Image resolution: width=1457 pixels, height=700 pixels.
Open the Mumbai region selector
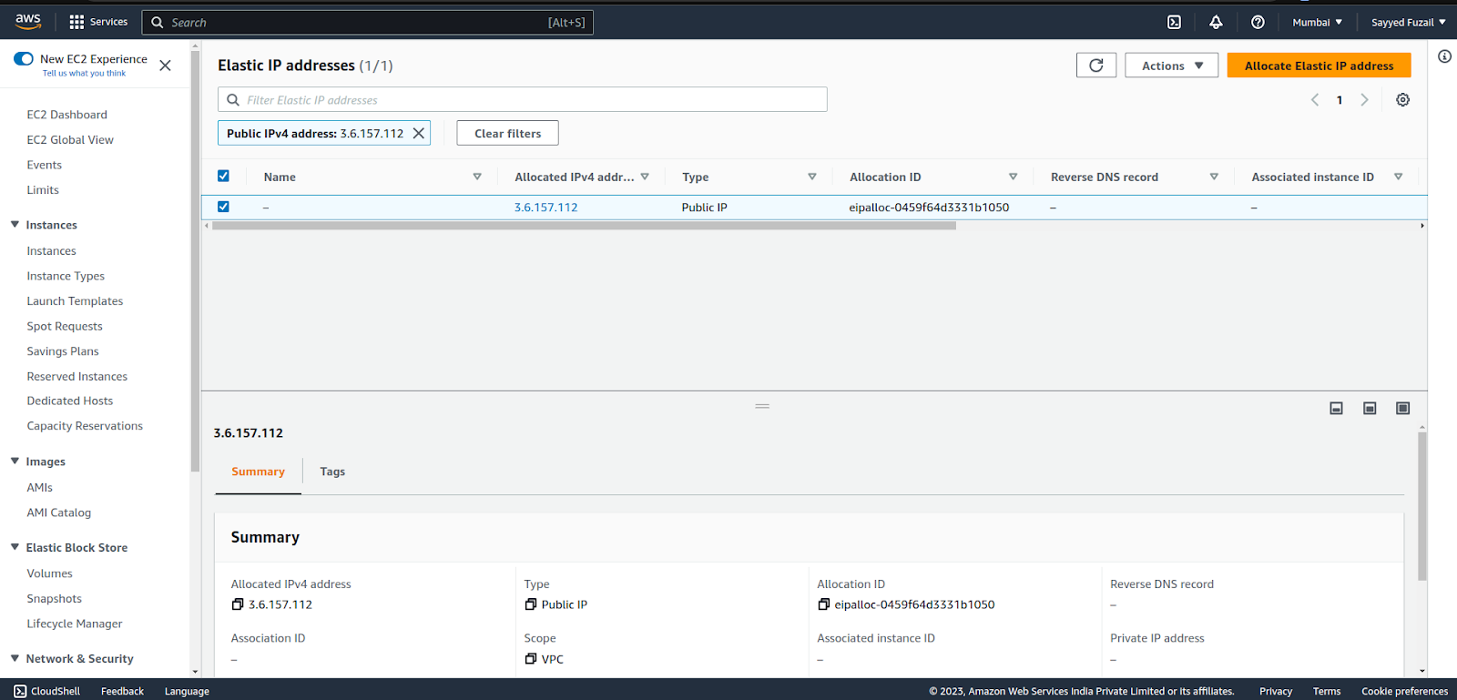(1317, 22)
